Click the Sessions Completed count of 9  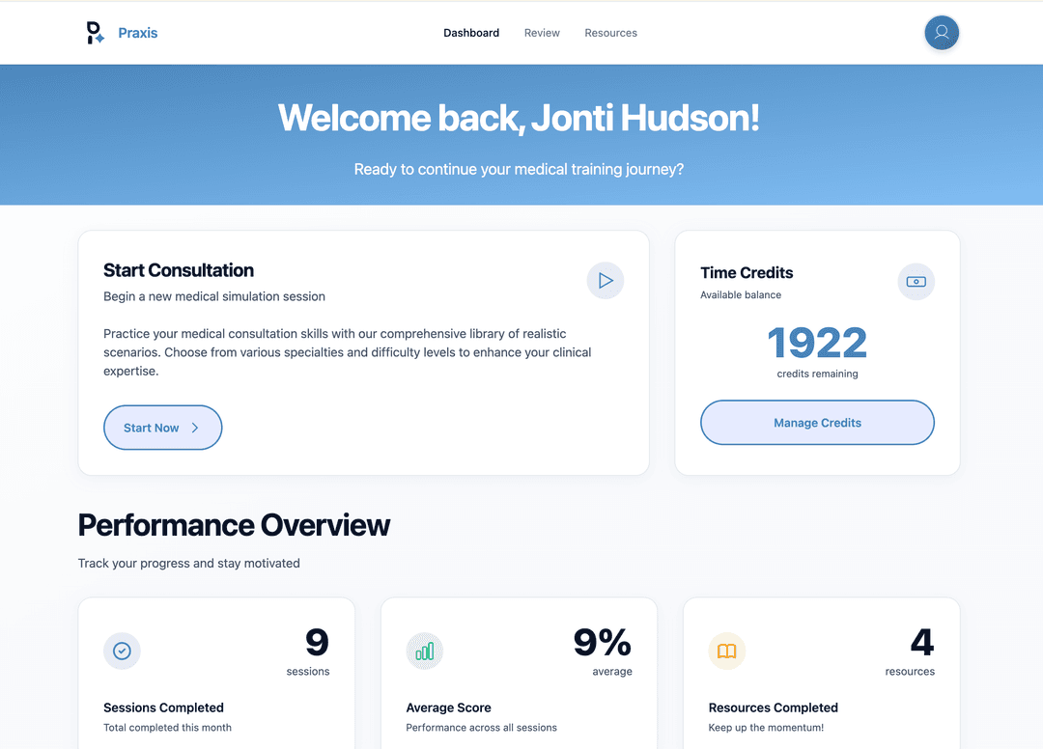(320, 640)
